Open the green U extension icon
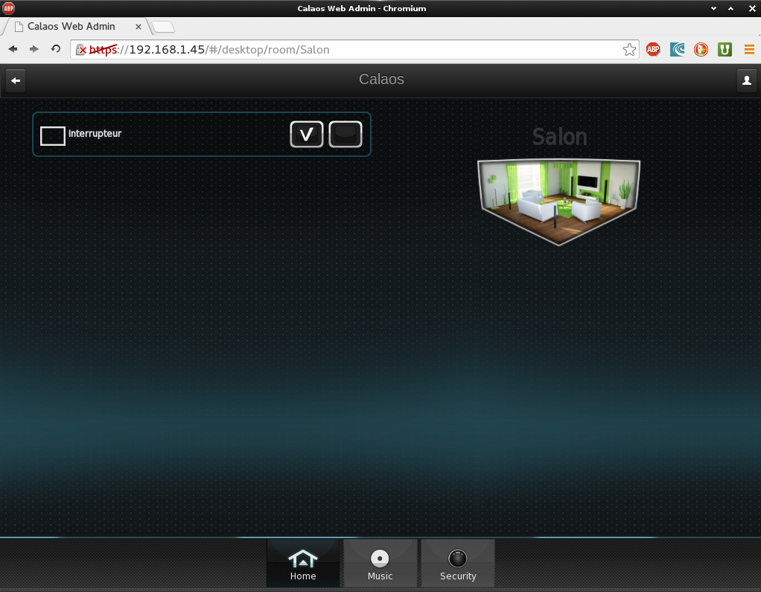 pyautogui.click(x=725, y=49)
